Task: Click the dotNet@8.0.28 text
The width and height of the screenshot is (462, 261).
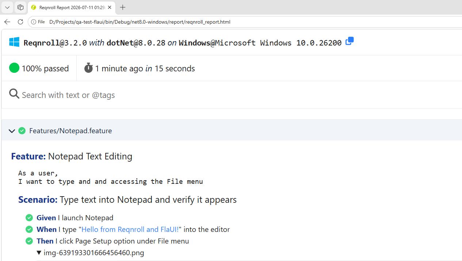Action: (x=136, y=43)
